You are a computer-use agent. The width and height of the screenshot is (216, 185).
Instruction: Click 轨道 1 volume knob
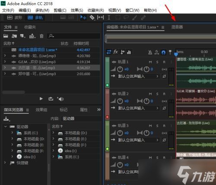click(x=120, y=69)
